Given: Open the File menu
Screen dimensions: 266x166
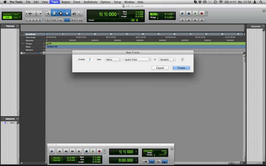Looking at the screenshot, I should pyautogui.click(x=28, y=2).
